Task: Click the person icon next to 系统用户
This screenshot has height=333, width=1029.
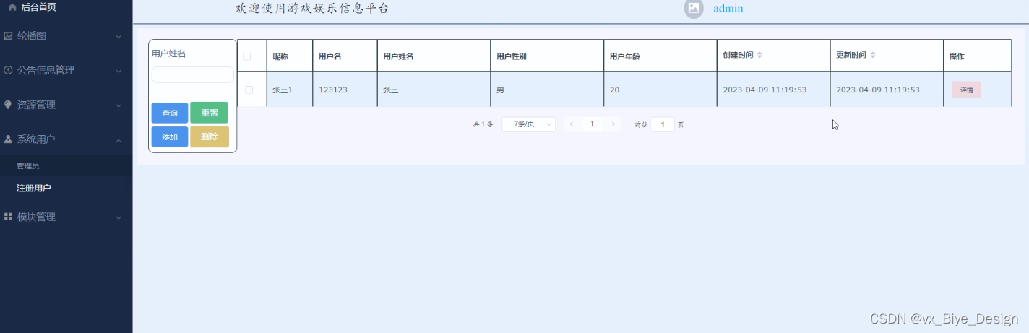Action: point(8,139)
